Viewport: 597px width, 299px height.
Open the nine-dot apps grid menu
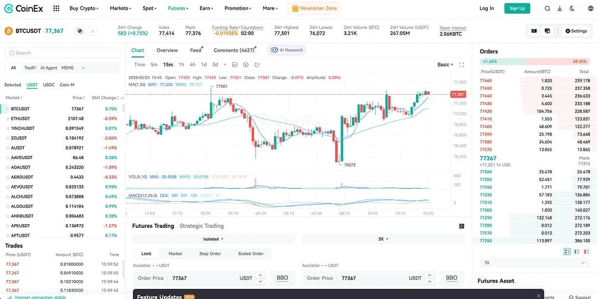tap(56, 8)
